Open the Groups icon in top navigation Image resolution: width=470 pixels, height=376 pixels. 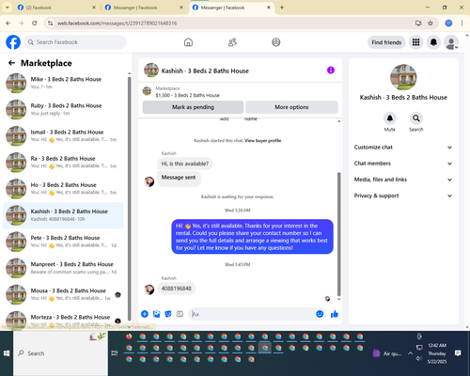click(x=276, y=42)
